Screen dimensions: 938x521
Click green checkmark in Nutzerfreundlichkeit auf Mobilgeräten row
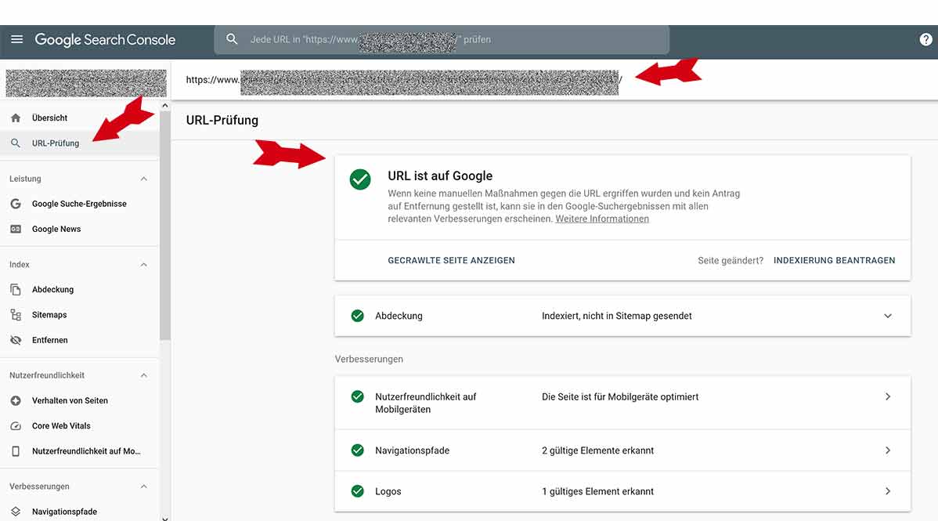click(358, 396)
